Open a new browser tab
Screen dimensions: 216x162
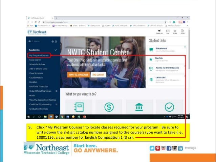57,18
